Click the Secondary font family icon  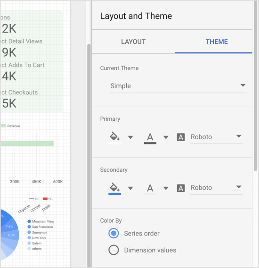tap(181, 188)
